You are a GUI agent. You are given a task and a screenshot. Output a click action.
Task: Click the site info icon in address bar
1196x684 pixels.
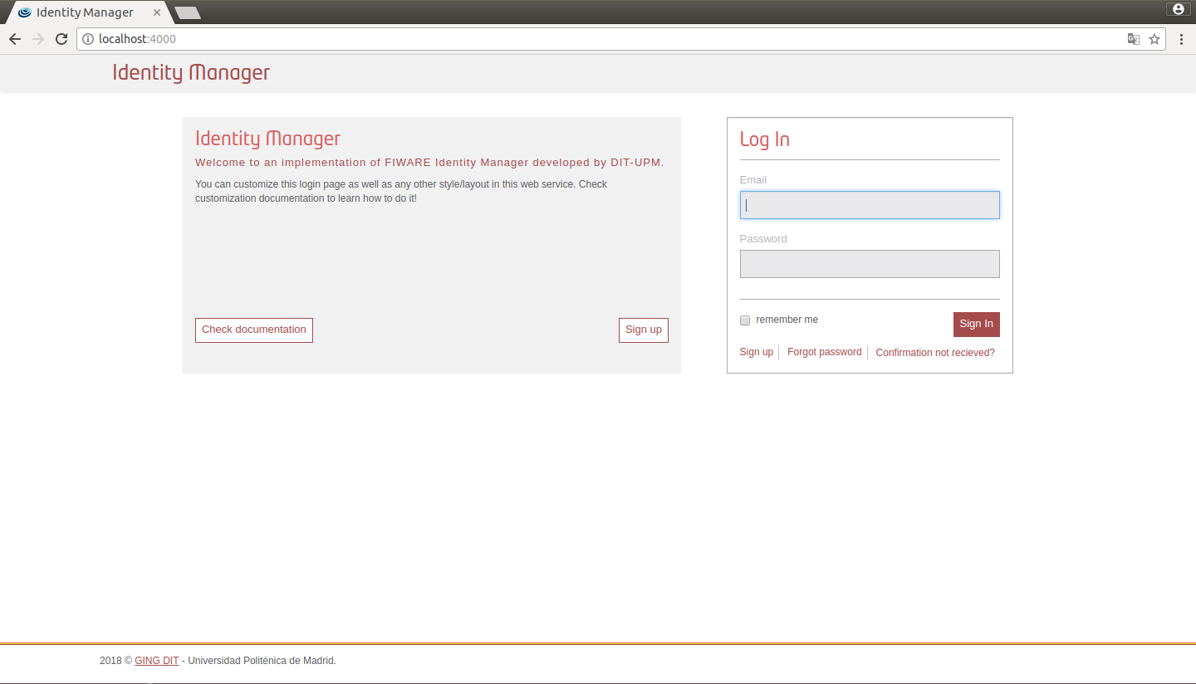[88, 39]
